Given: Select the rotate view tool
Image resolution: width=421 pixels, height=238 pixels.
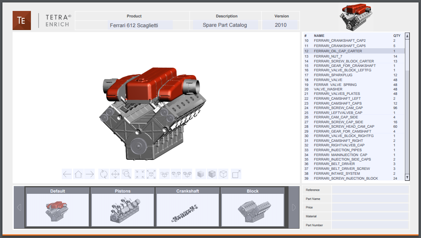Looking at the screenshot, I should 103,174.
